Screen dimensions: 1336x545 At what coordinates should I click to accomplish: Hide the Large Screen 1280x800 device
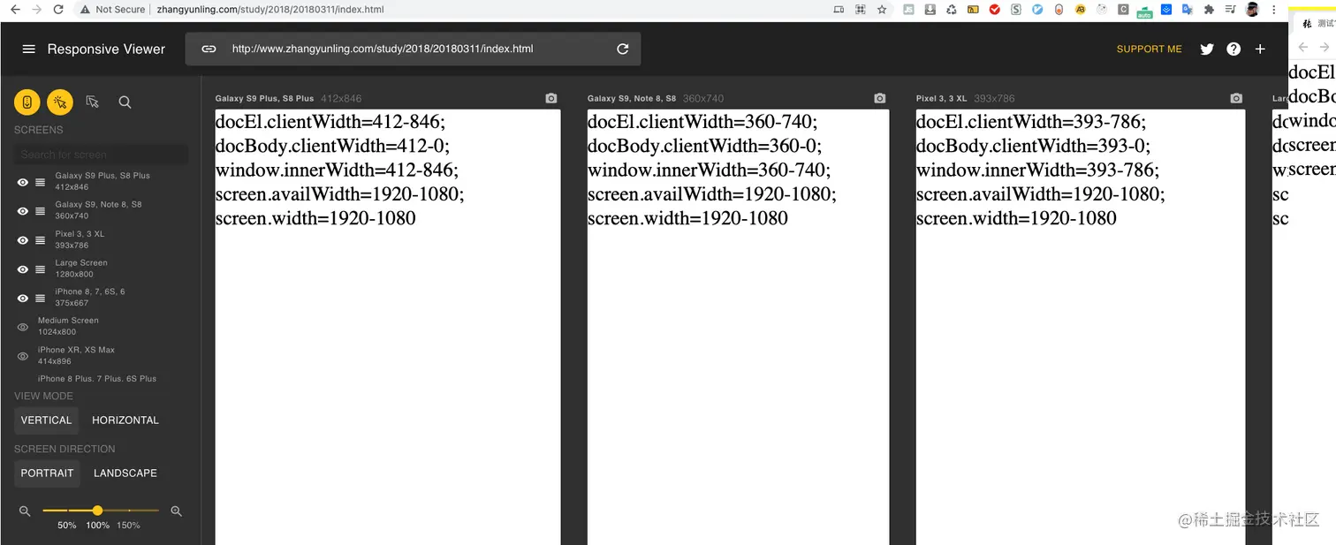click(23, 269)
